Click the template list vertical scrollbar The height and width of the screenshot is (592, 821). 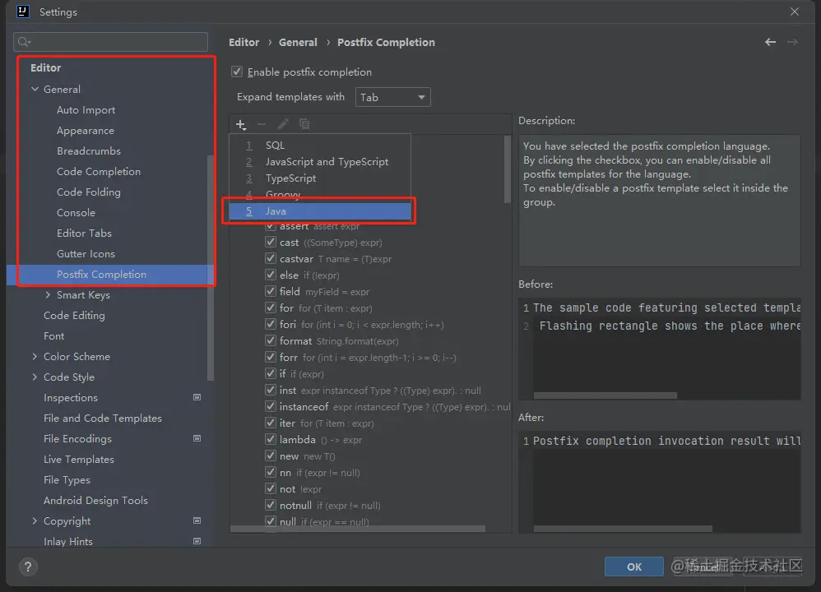[x=507, y=169]
